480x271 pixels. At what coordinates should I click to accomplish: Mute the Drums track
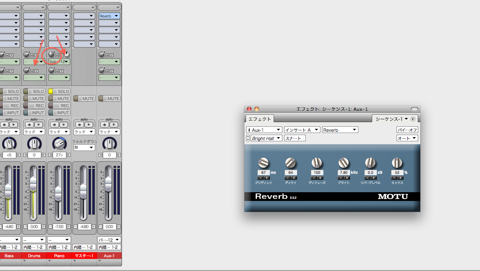click(x=34, y=98)
